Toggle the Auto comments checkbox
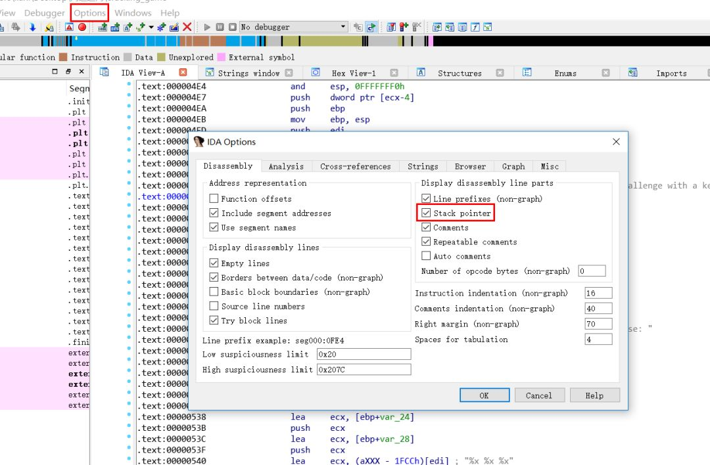Screen dimensions: 710x465 click(x=426, y=257)
